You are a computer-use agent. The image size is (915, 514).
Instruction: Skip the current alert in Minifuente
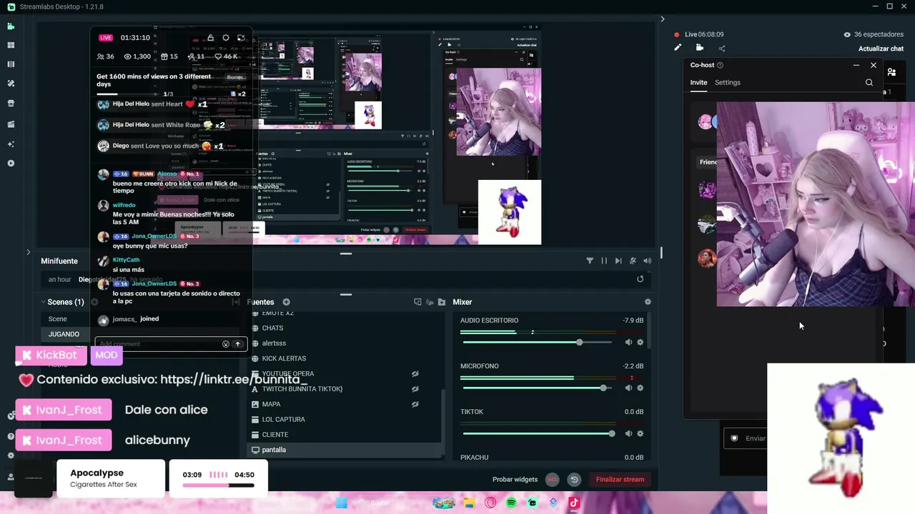point(618,261)
